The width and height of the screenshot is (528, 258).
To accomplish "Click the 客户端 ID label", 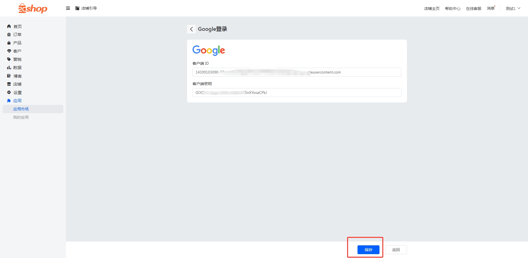I will [x=201, y=63].
